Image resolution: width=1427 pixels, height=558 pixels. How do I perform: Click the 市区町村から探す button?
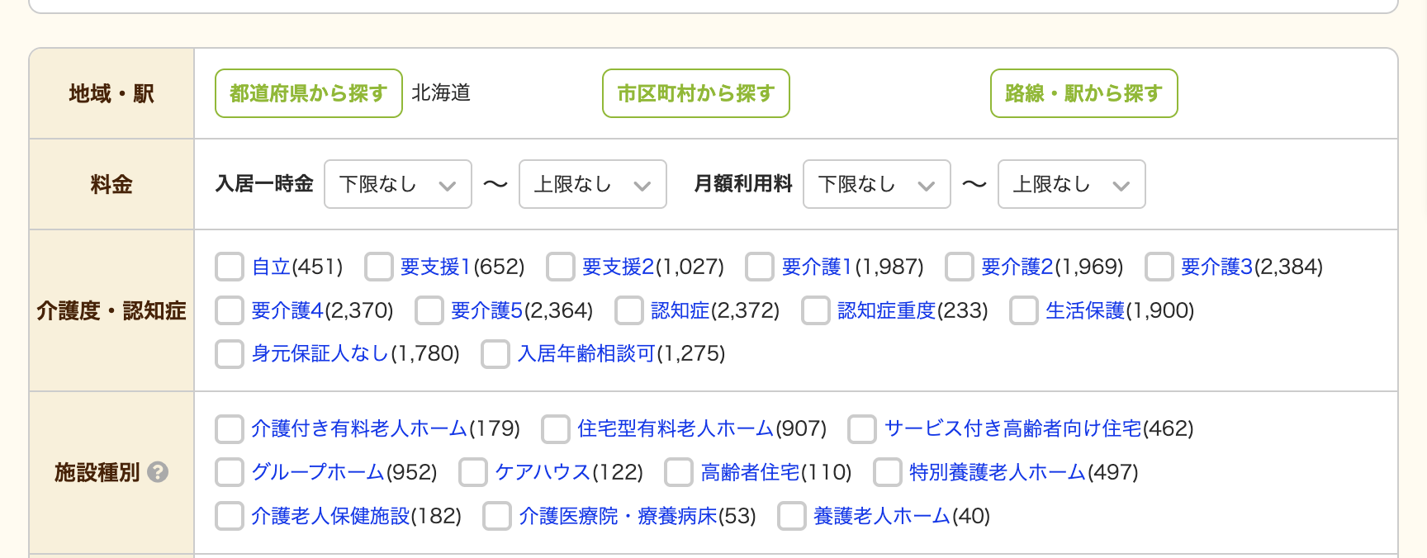695,93
